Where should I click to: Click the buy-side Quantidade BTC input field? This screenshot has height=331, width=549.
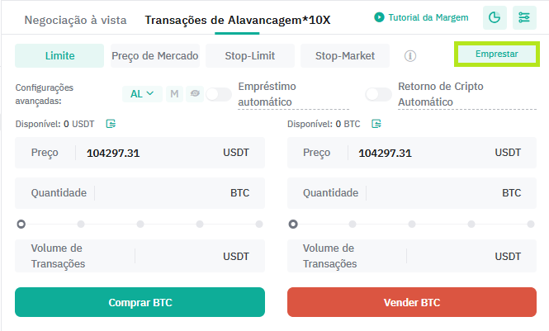140,193
